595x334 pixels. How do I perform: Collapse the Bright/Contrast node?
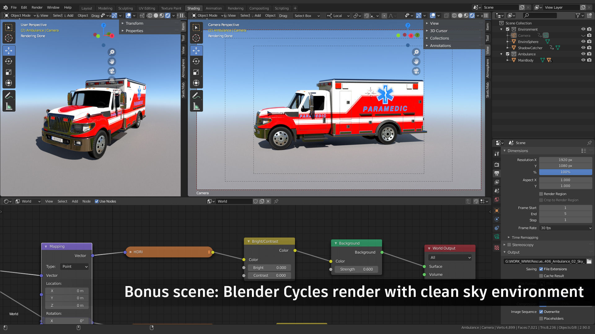tap(249, 242)
